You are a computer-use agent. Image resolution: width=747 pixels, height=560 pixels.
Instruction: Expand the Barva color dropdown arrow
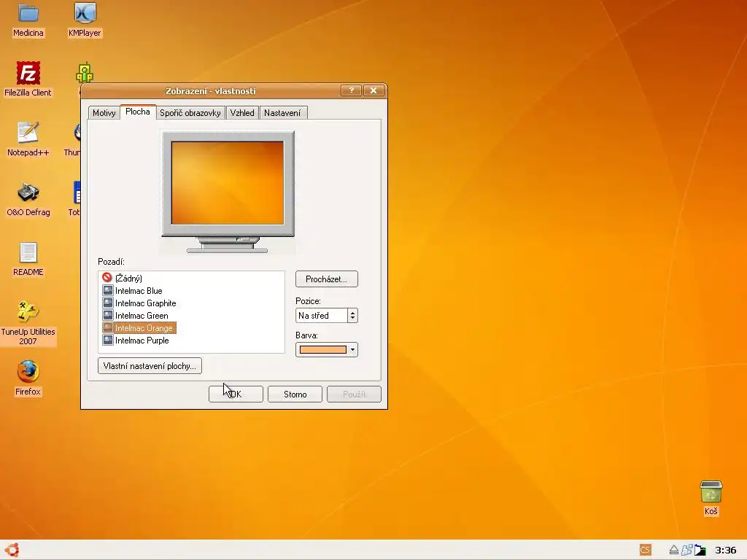point(352,349)
